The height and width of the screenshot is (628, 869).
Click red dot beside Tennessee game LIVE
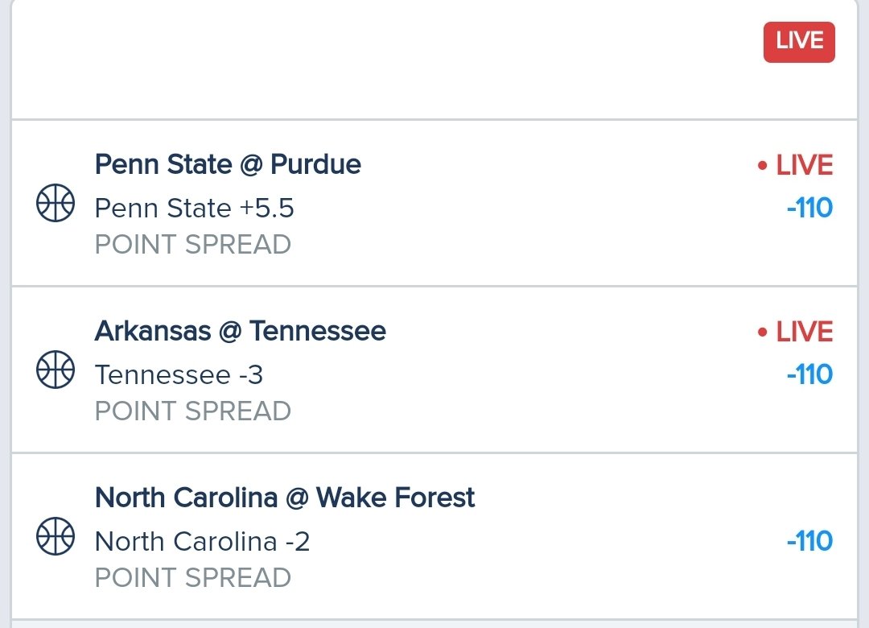click(x=763, y=333)
